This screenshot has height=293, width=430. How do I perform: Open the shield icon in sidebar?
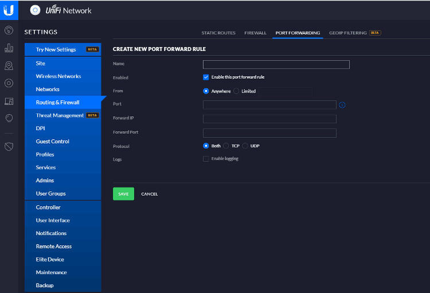point(9,146)
